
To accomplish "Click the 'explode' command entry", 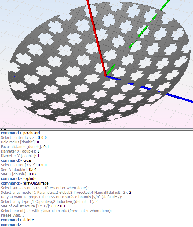I will tap(30, 178).
